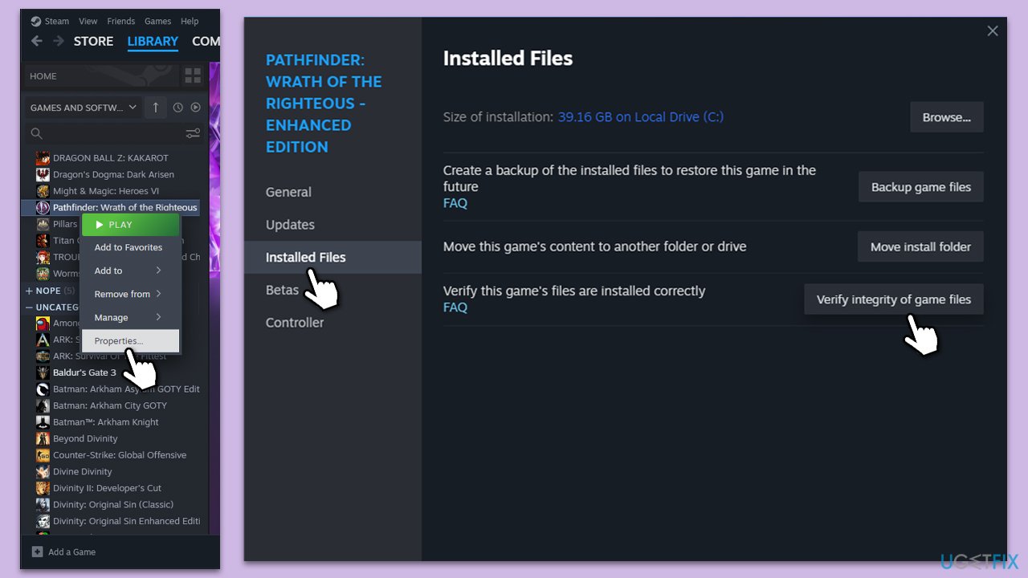This screenshot has width=1028, height=578.
Task: Choose Properties from context menu
Action: 130,341
